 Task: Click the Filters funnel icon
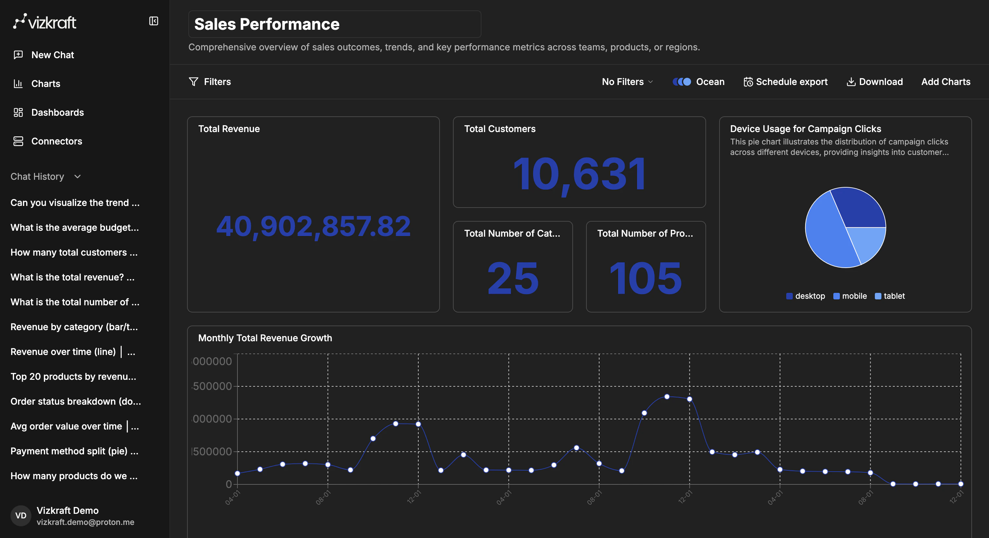click(x=194, y=81)
